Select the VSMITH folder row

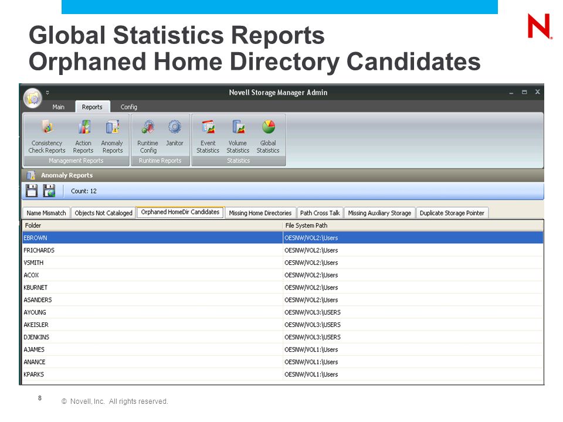click(x=283, y=263)
